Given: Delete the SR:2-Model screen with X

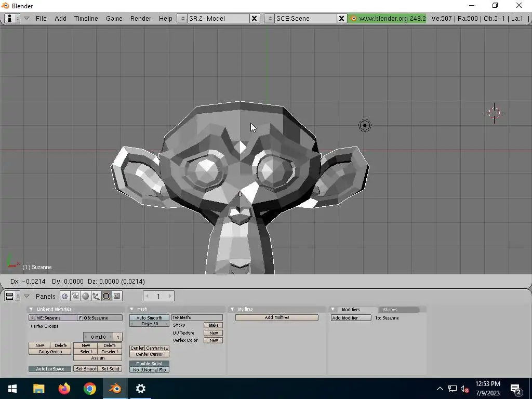Looking at the screenshot, I should pos(254,18).
